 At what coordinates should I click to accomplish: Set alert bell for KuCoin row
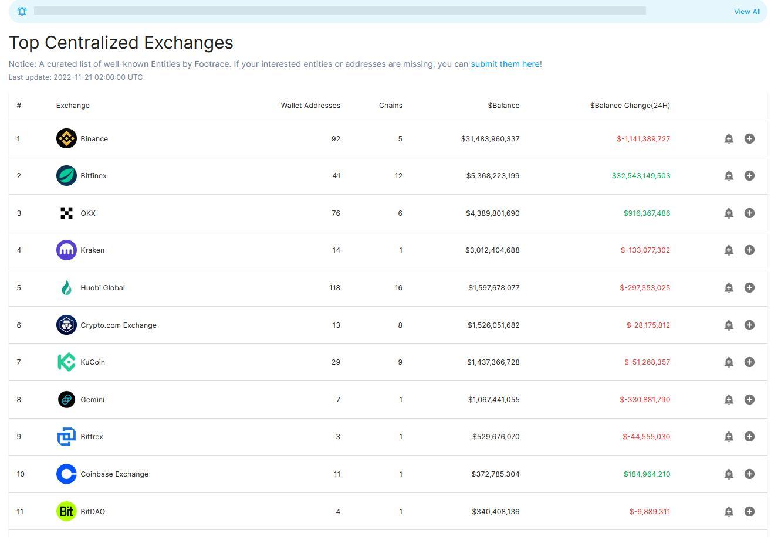click(x=729, y=362)
